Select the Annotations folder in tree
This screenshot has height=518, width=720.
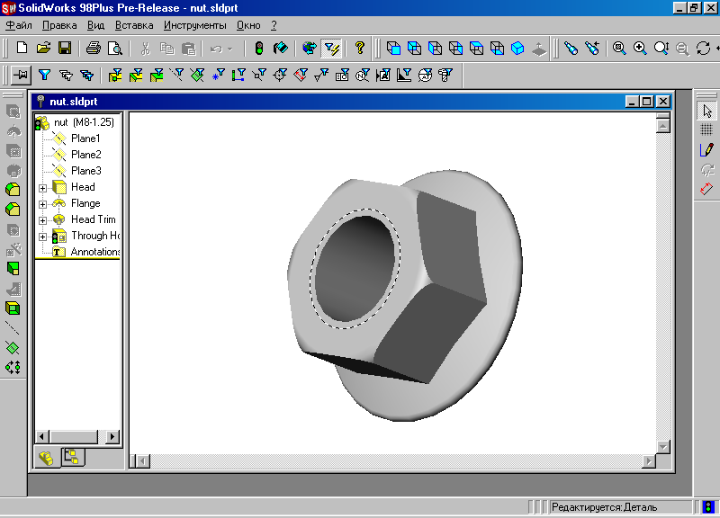pos(95,252)
